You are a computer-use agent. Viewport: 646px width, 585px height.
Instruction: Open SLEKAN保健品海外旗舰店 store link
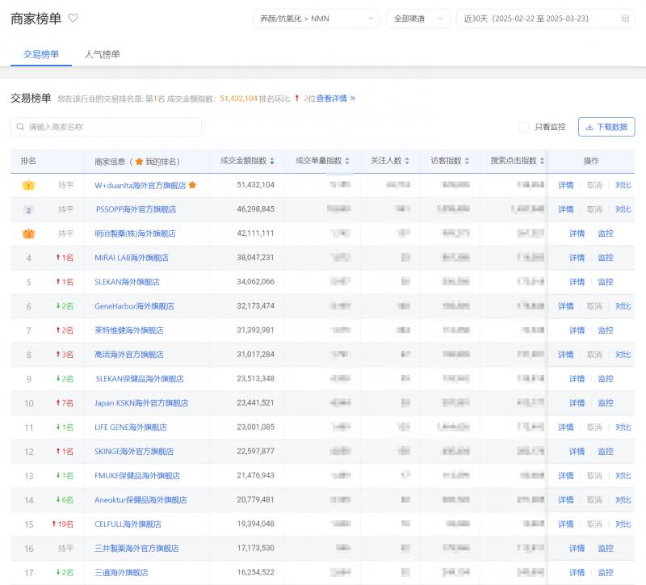click(x=140, y=379)
